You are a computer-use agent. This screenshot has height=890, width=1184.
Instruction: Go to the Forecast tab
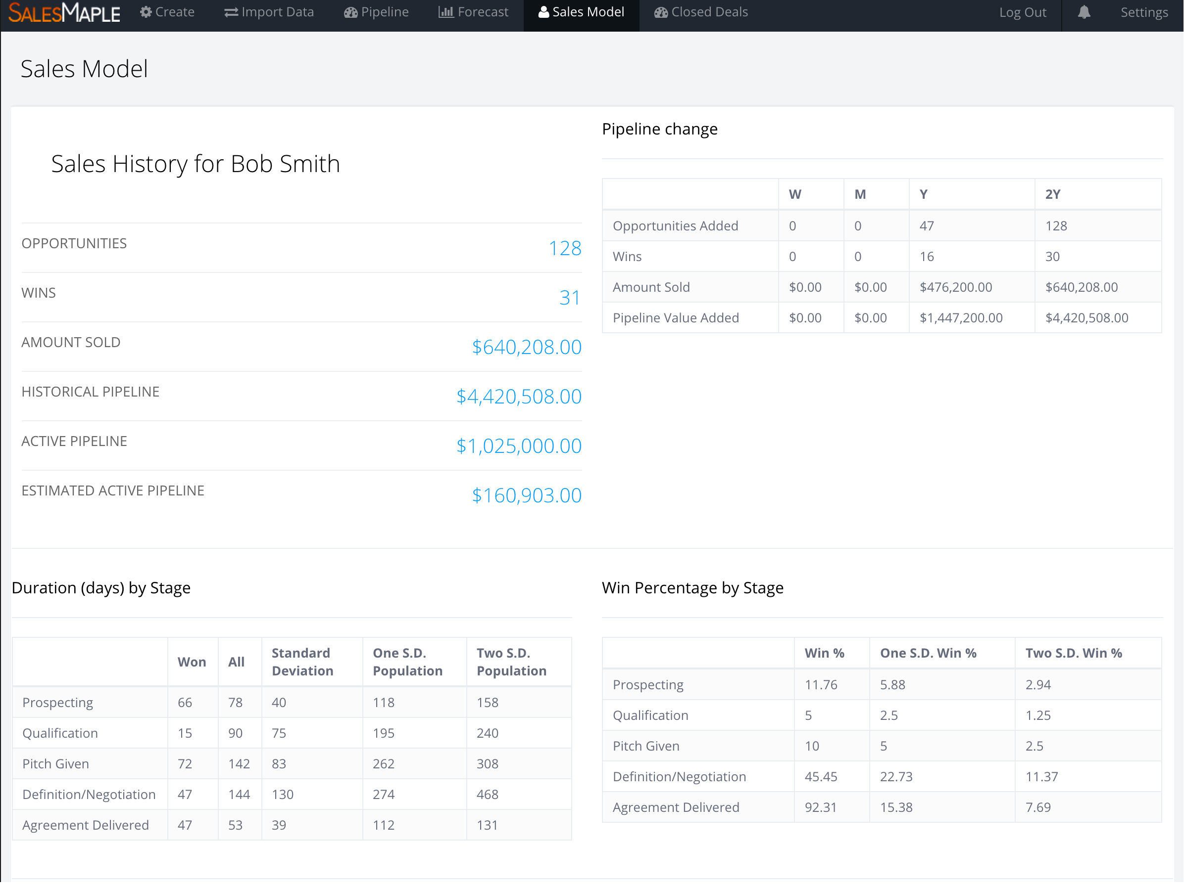click(482, 12)
